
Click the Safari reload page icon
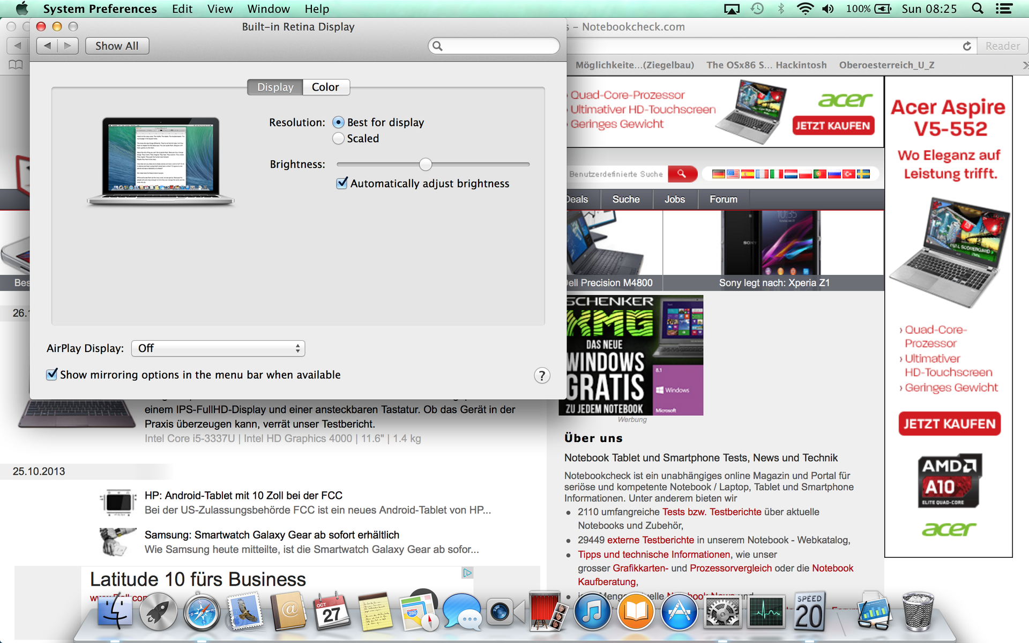(967, 46)
